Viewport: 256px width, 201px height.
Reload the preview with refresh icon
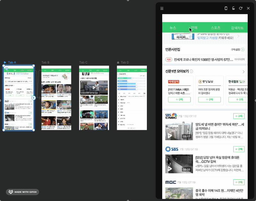point(241,8)
